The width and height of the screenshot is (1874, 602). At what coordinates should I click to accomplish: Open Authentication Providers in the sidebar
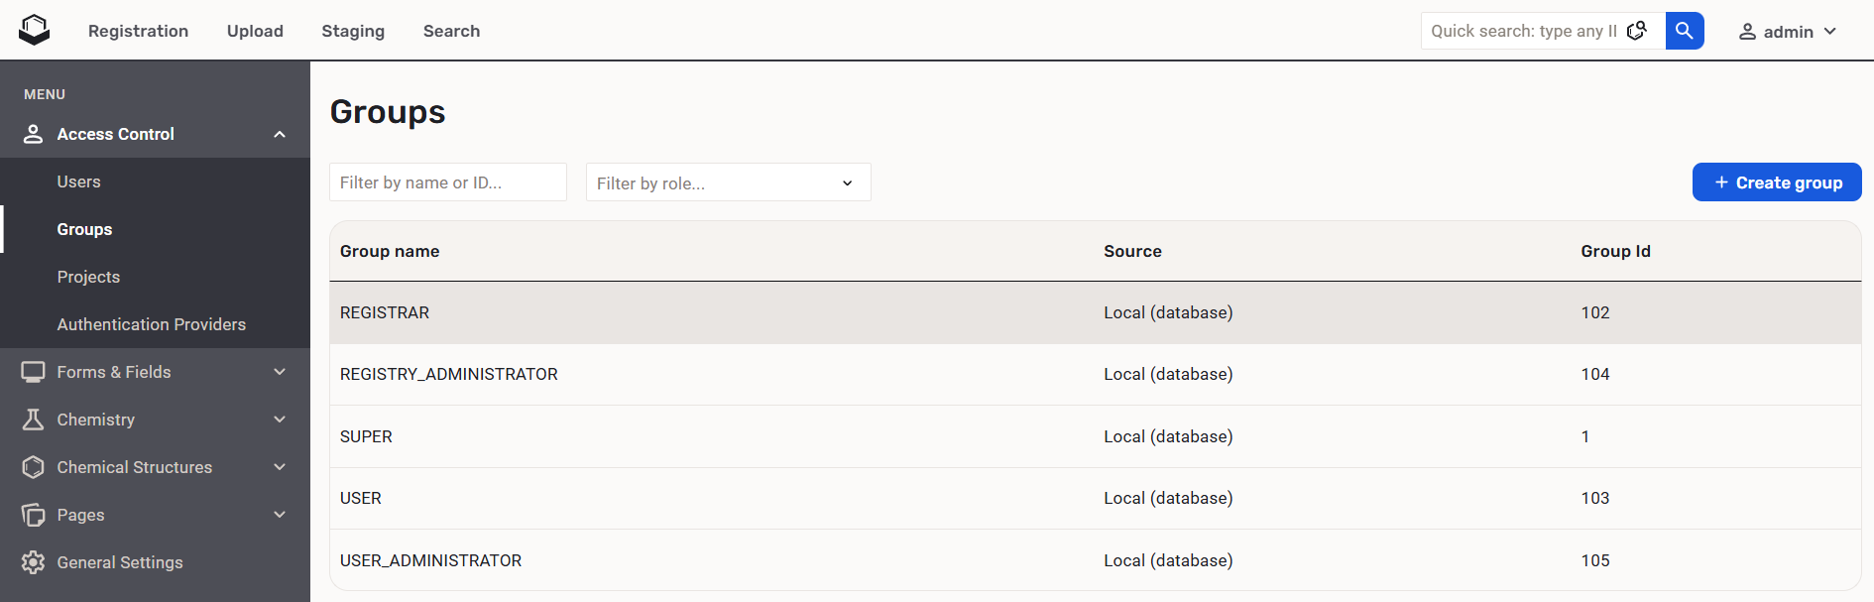151,324
